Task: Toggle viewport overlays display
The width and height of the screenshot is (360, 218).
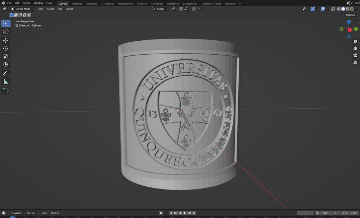Action: click(x=323, y=9)
